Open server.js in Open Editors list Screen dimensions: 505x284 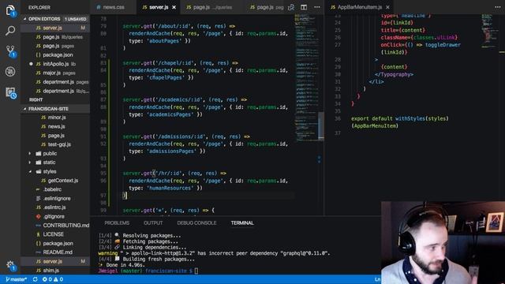(x=55, y=28)
